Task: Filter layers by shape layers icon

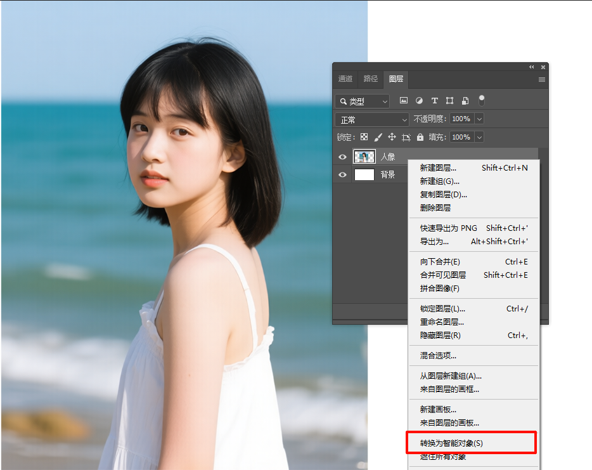Action: click(x=450, y=100)
